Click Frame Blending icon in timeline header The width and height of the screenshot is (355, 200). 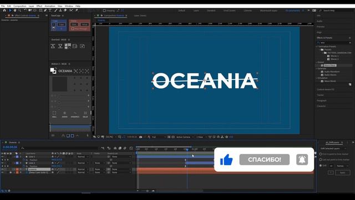pos(120,148)
